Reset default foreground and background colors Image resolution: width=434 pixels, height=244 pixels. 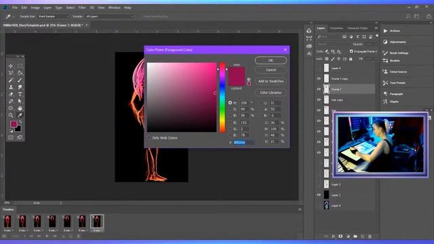point(12,131)
